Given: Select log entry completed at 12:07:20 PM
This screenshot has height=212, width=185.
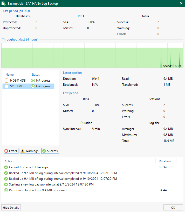Looking at the screenshot, I should (x=63, y=179).
